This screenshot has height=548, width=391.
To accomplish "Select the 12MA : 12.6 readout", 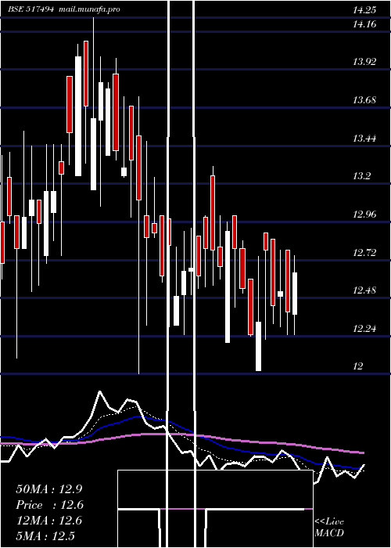I will point(48,521).
